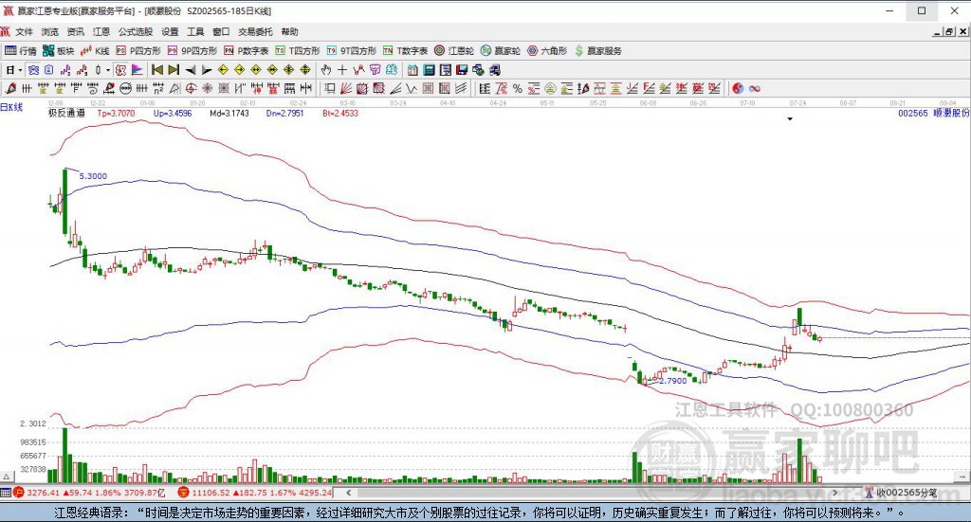Click the 极反通道 indicator label
Viewport: 971px width, 522px height.
tap(66, 113)
